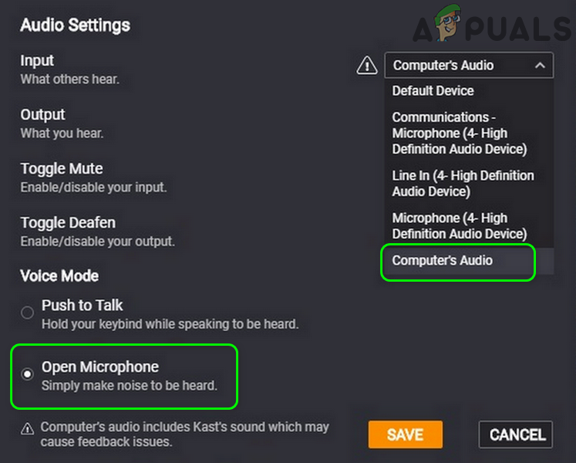Enable the Push to Talk radio button

pos(28,313)
